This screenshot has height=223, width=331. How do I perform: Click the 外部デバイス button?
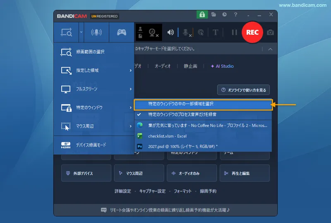(x=86, y=173)
